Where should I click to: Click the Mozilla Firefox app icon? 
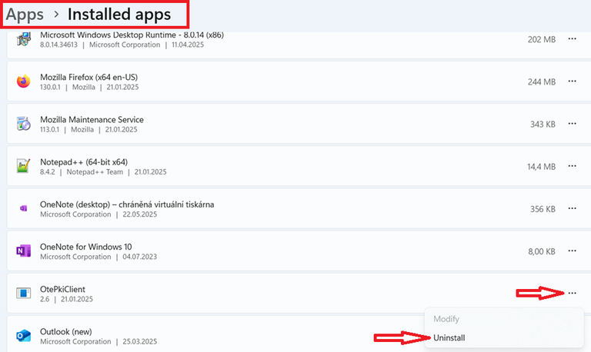[x=24, y=81]
